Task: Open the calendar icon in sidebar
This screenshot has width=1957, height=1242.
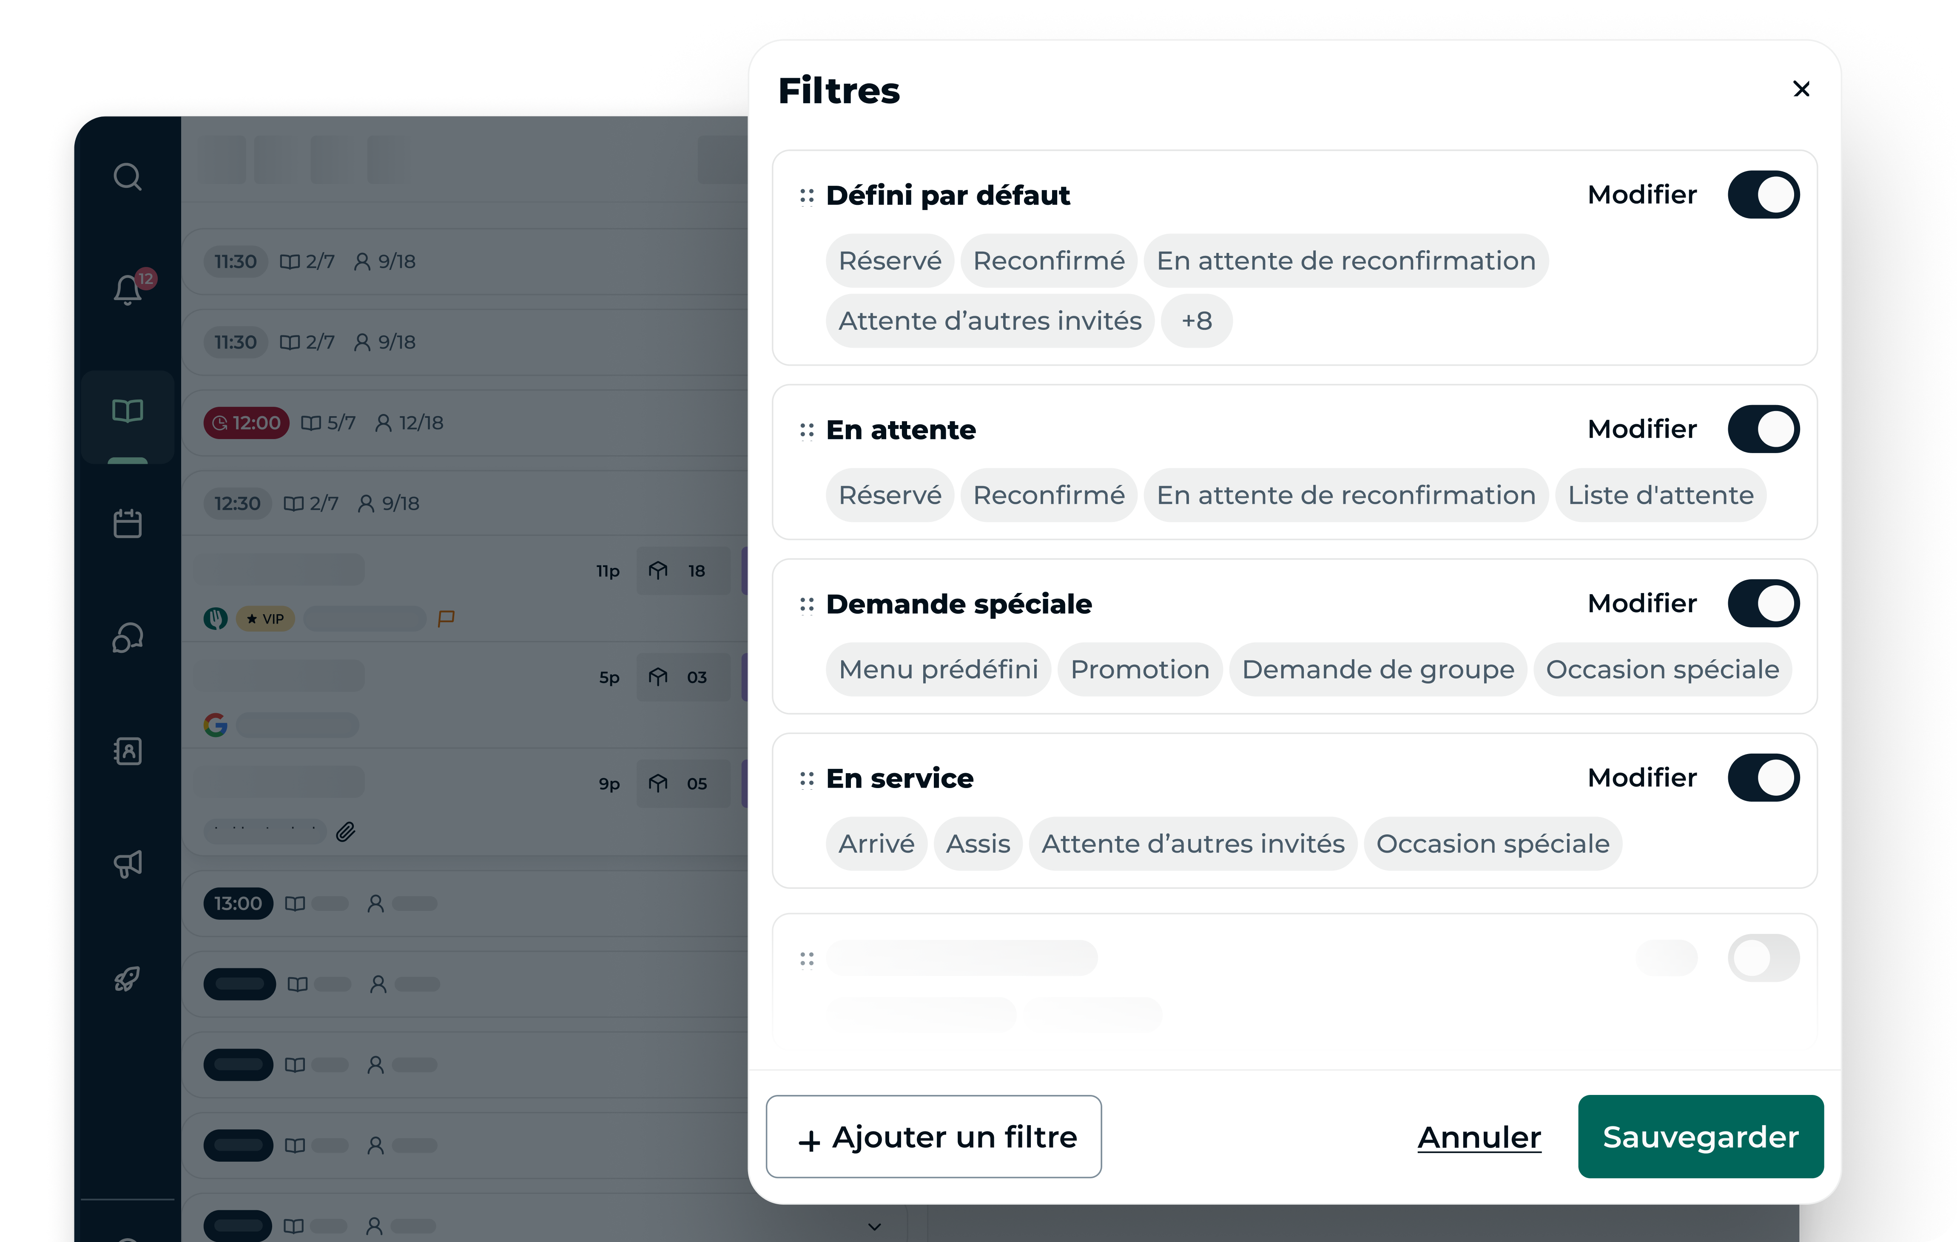Action: tap(128, 523)
